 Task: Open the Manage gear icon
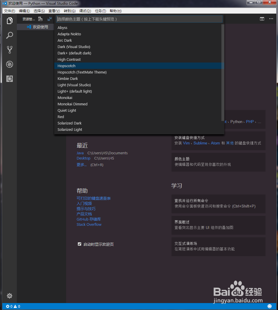click(x=10, y=296)
